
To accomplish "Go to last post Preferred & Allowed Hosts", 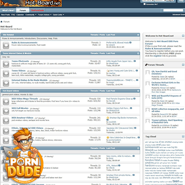I will pos(130,43).
